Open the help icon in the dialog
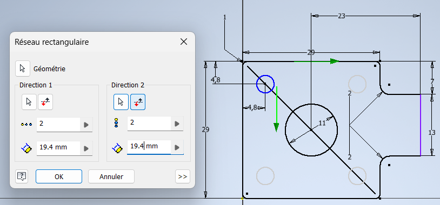Screen dimensions: 440x205 [x=22, y=177]
